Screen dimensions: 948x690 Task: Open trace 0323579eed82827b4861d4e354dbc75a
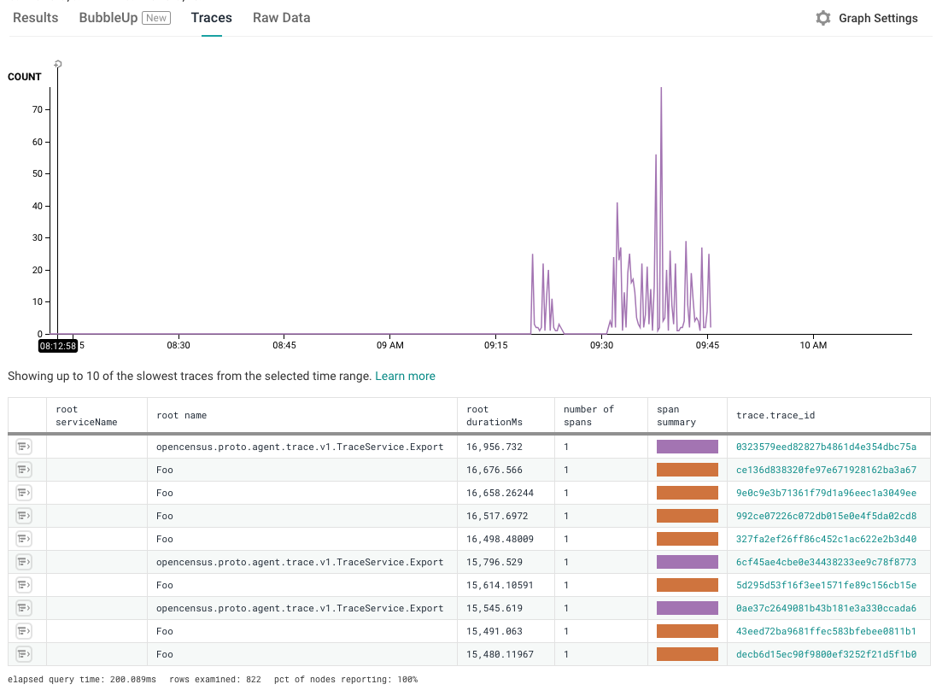click(x=826, y=447)
